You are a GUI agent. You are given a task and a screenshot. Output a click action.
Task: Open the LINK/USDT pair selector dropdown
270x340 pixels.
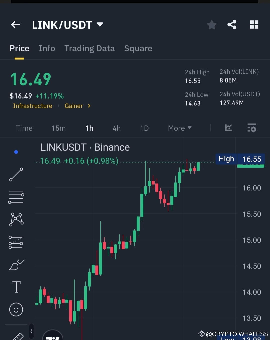click(x=99, y=25)
